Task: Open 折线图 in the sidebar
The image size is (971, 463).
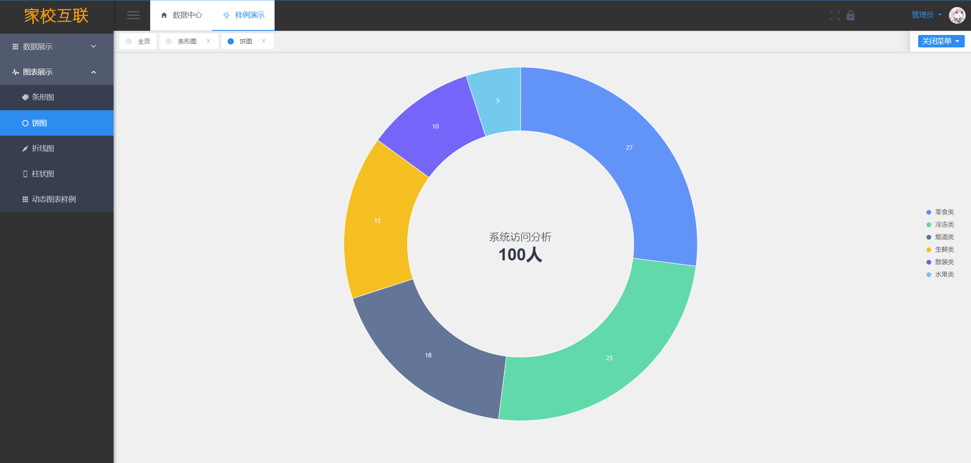Action: (x=43, y=149)
